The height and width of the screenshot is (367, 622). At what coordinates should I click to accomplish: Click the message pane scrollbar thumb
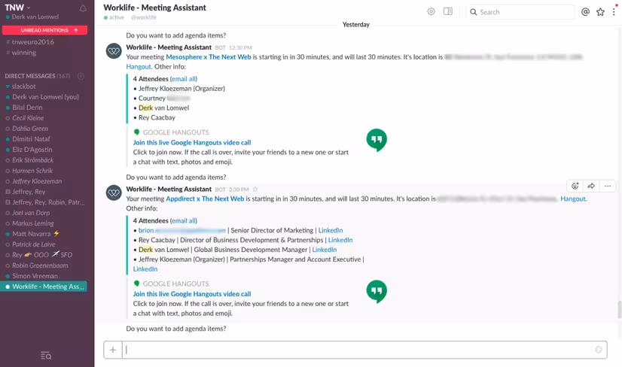tap(619, 310)
